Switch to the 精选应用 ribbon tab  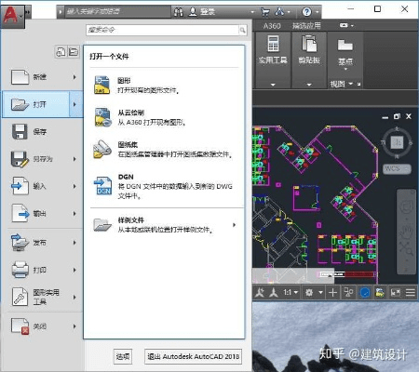pyautogui.click(x=306, y=26)
